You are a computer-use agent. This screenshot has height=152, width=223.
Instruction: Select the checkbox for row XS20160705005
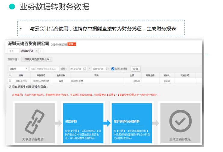tap(10, 81)
